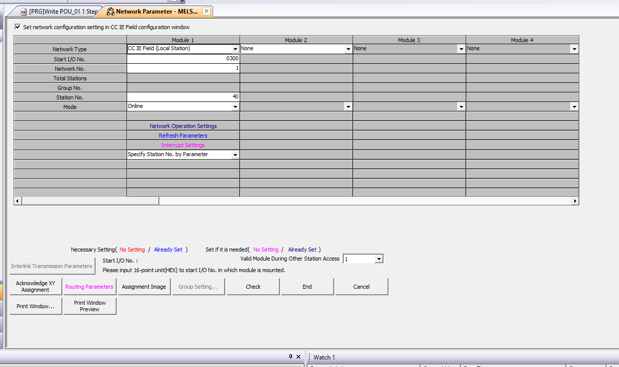Click the Group No. row label

pos(70,88)
